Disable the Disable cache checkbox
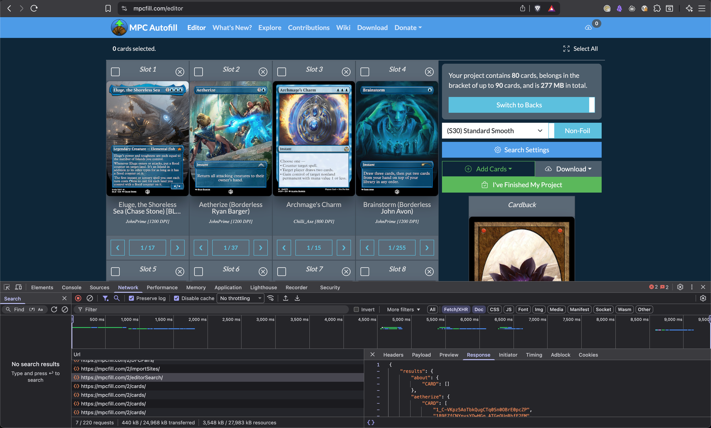This screenshot has height=428, width=711. coord(177,298)
